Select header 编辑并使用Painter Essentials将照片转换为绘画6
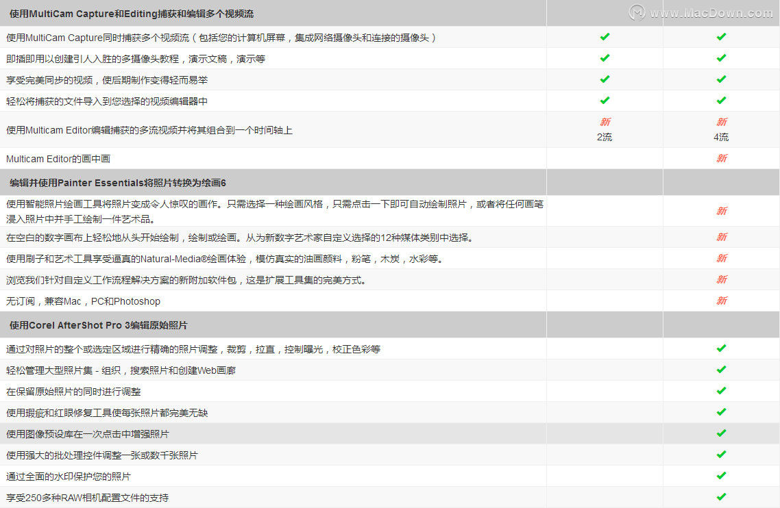 click(x=117, y=183)
